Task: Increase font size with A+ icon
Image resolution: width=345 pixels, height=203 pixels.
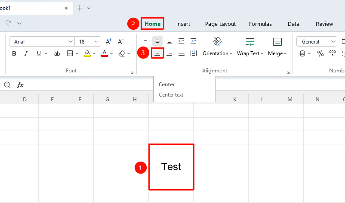Action: (109, 41)
